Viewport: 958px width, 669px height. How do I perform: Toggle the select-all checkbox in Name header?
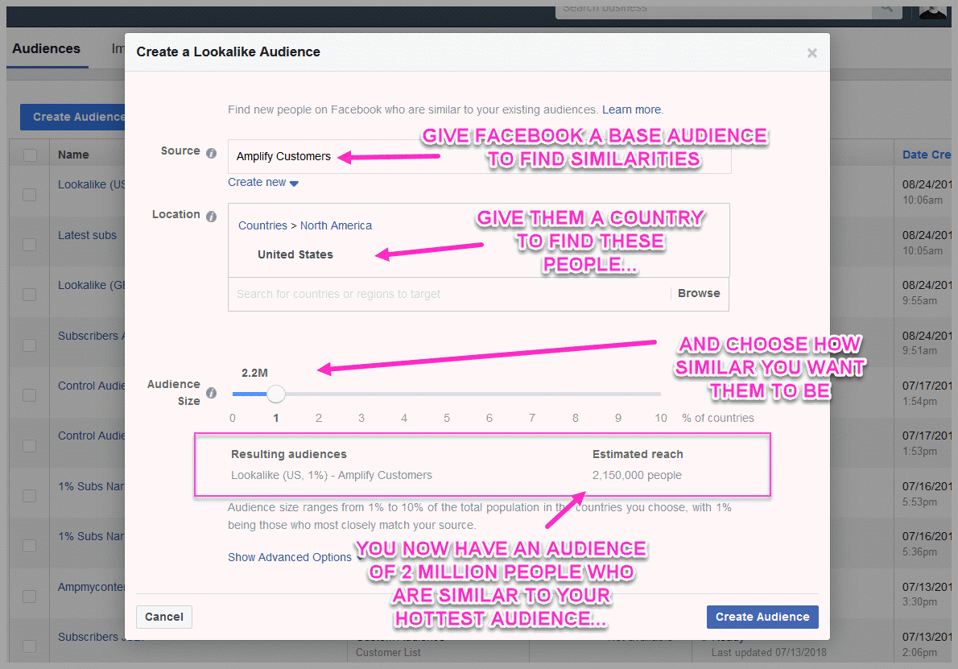click(29, 155)
